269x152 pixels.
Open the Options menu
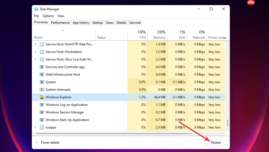click(48, 16)
